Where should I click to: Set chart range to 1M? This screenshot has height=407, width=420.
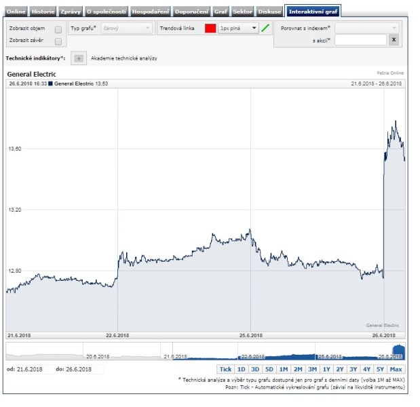click(284, 369)
